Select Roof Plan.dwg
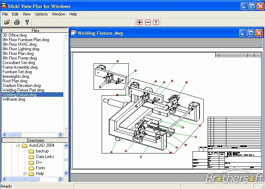Image resolution: width=265 pixels, height=189 pixels. coord(15,81)
